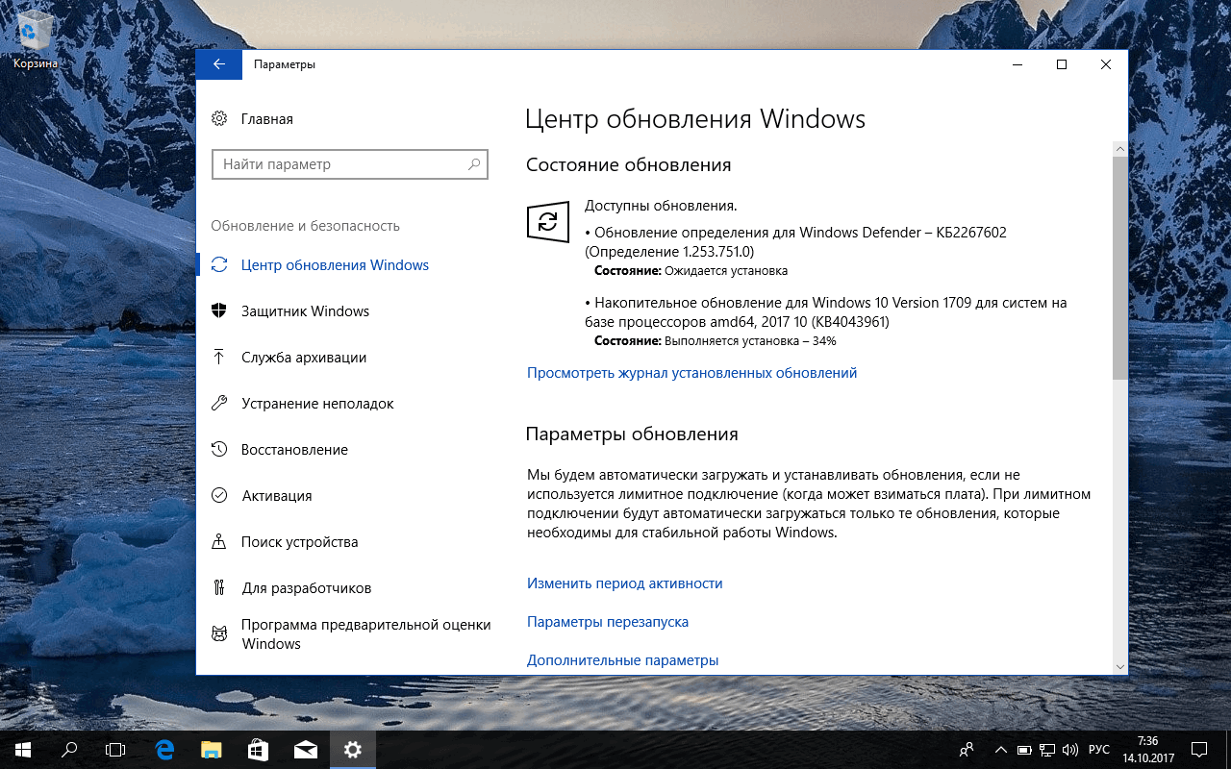Open the volume control in tray
Image resolution: width=1231 pixels, height=769 pixels.
tap(1070, 749)
